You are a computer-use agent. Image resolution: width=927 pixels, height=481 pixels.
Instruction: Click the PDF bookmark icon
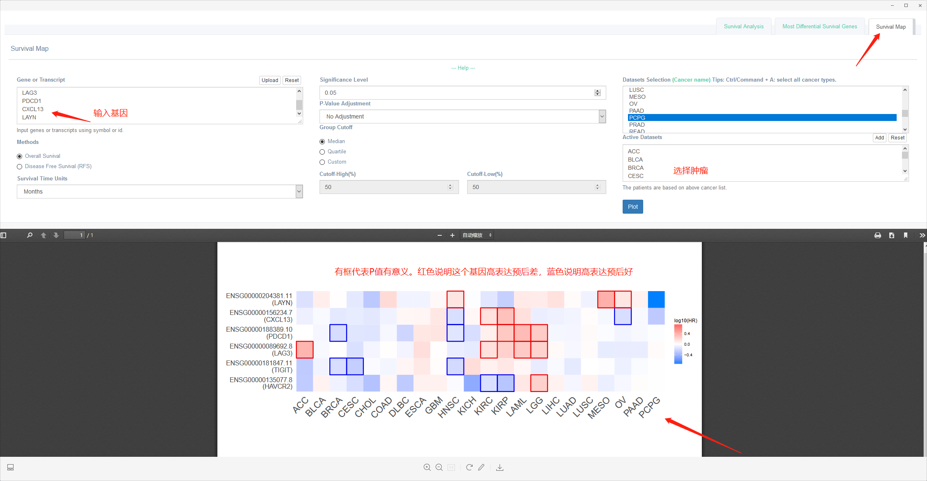(906, 235)
